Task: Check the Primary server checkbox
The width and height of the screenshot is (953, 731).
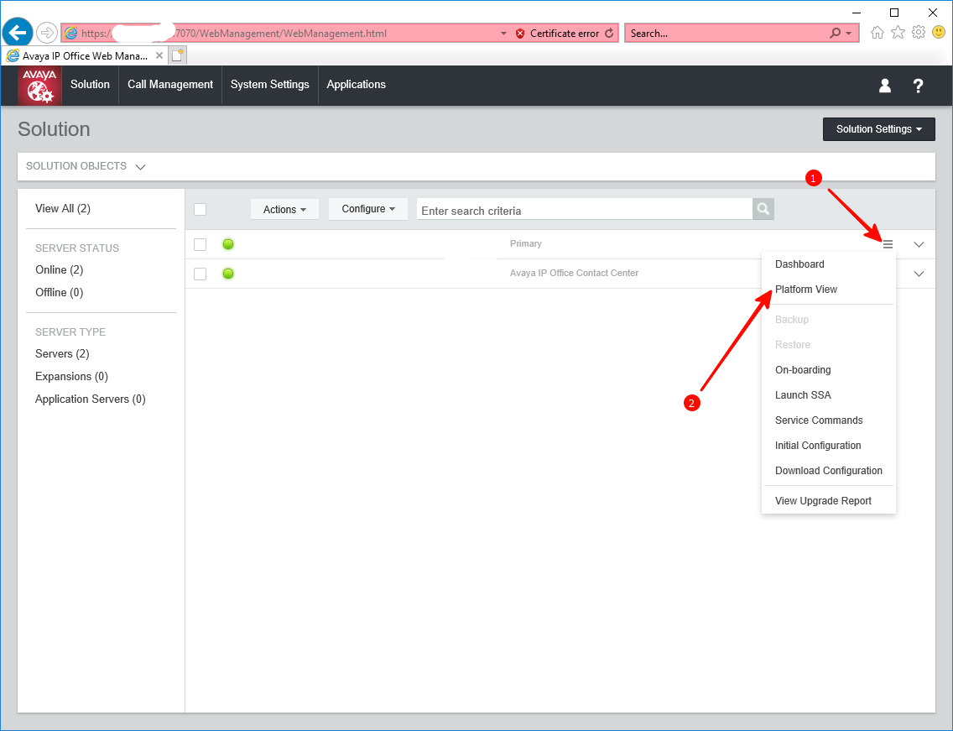Action: pyautogui.click(x=200, y=244)
